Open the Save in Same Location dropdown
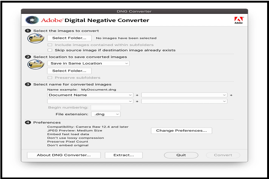The image size is (269, 179). click(88, 63)
